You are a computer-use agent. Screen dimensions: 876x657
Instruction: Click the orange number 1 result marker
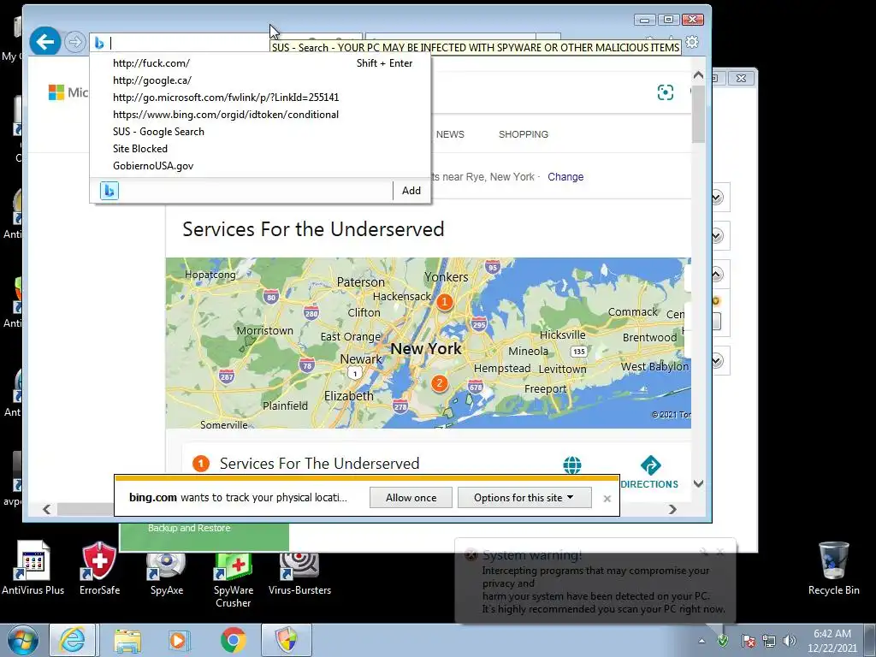[x=201, y=463]
